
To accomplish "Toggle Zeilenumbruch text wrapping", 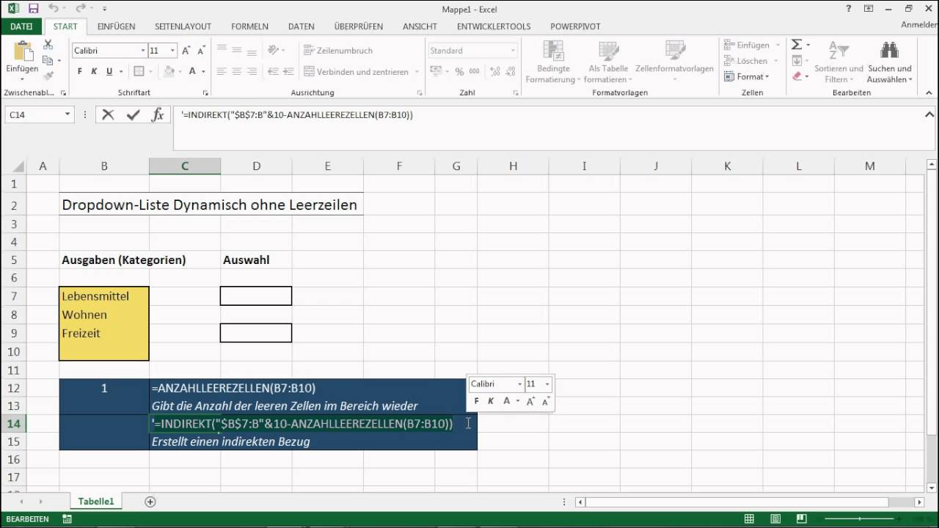I will click(340, 51).
